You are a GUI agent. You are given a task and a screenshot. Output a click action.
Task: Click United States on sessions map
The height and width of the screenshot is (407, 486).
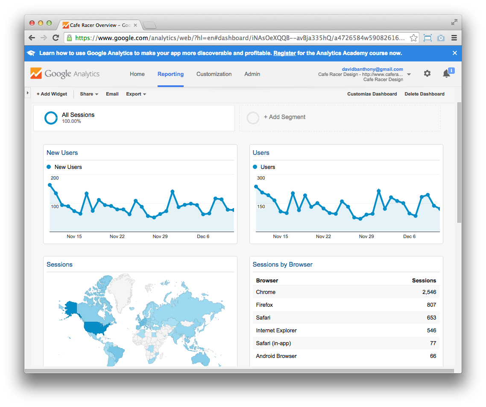pos(97,329)
